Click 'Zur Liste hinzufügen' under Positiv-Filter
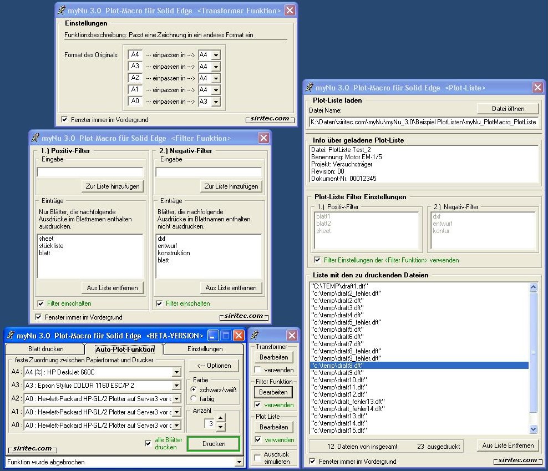This screenshot has height=471, width=548. 113,186
